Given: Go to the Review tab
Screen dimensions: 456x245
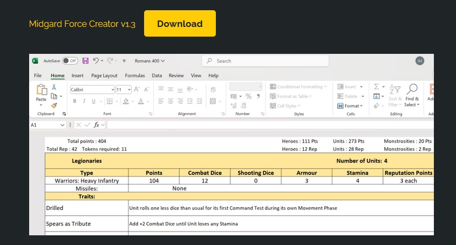Looking at the screenshot, I should (x=176, y=75).
